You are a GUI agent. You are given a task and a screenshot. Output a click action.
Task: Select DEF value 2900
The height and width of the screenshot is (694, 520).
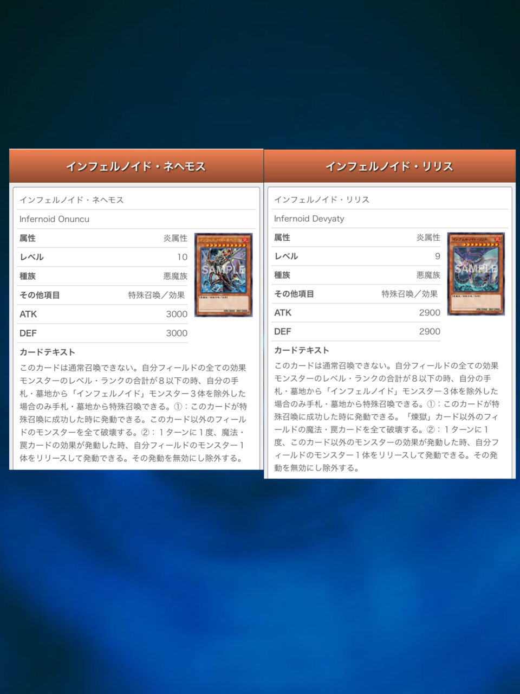pos(430,331)
